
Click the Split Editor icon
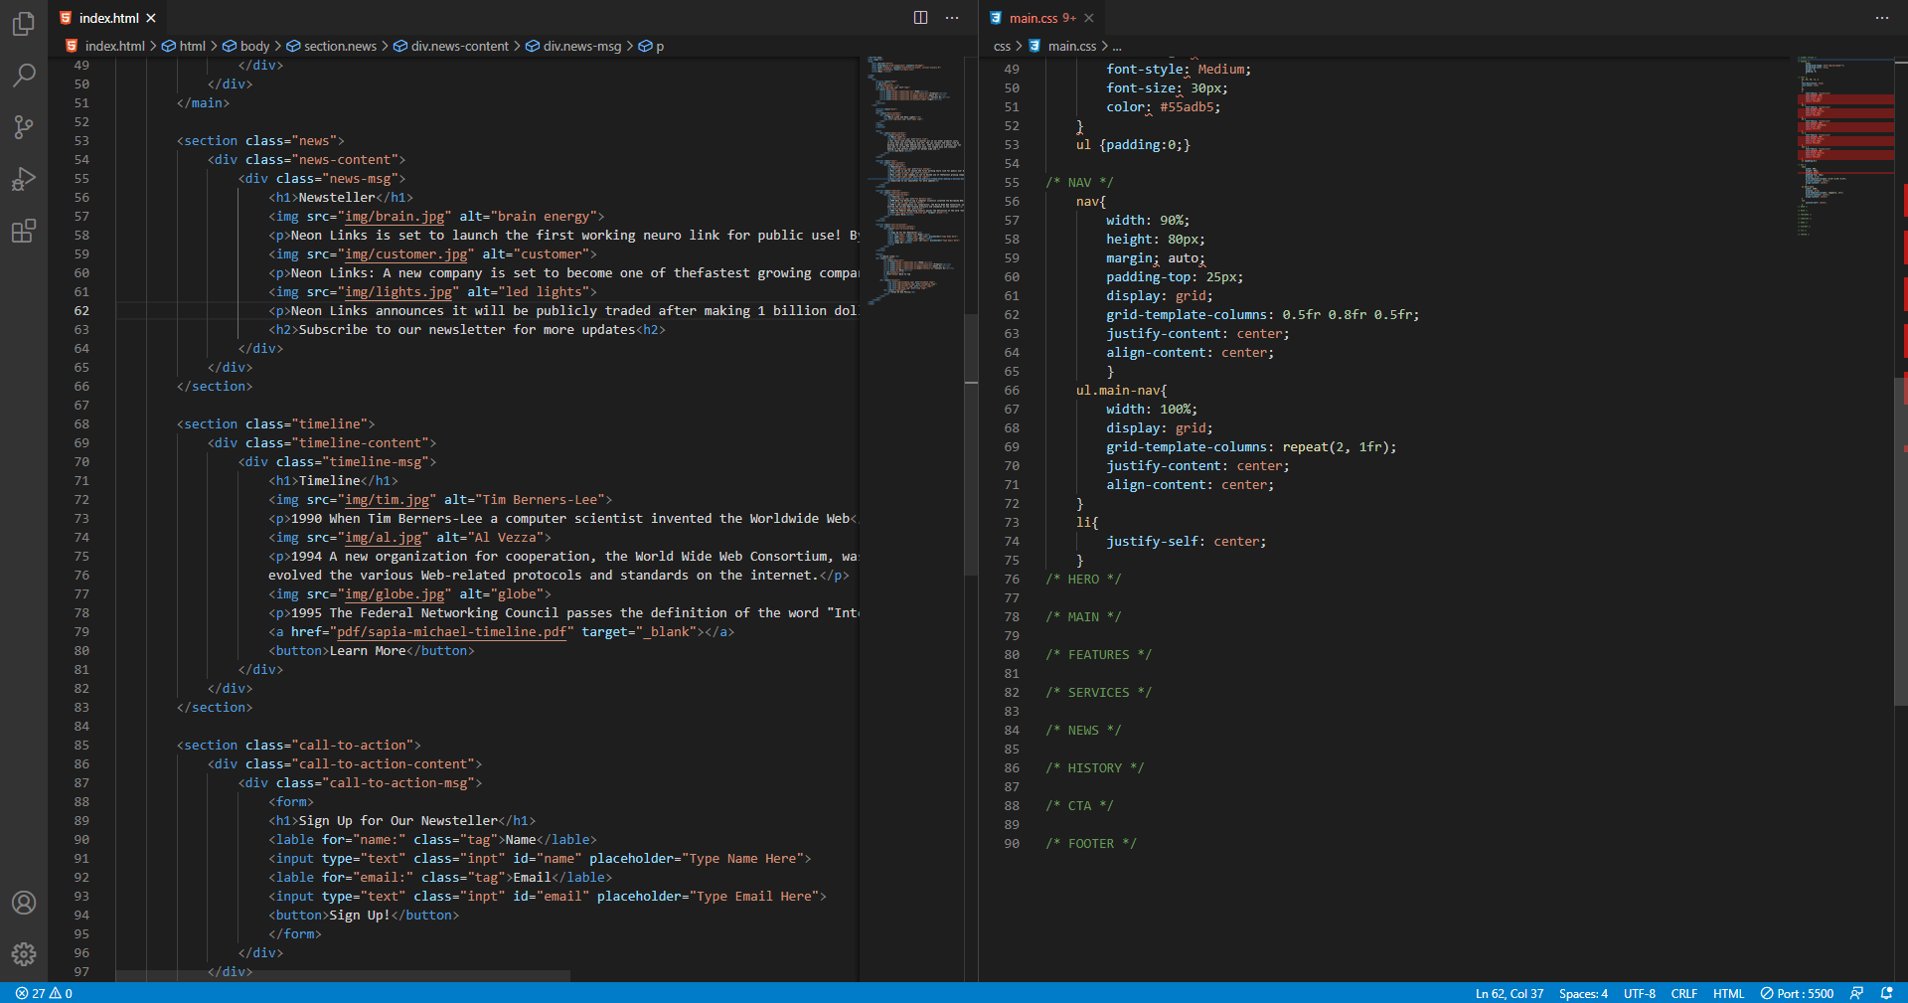pos(919,17)
